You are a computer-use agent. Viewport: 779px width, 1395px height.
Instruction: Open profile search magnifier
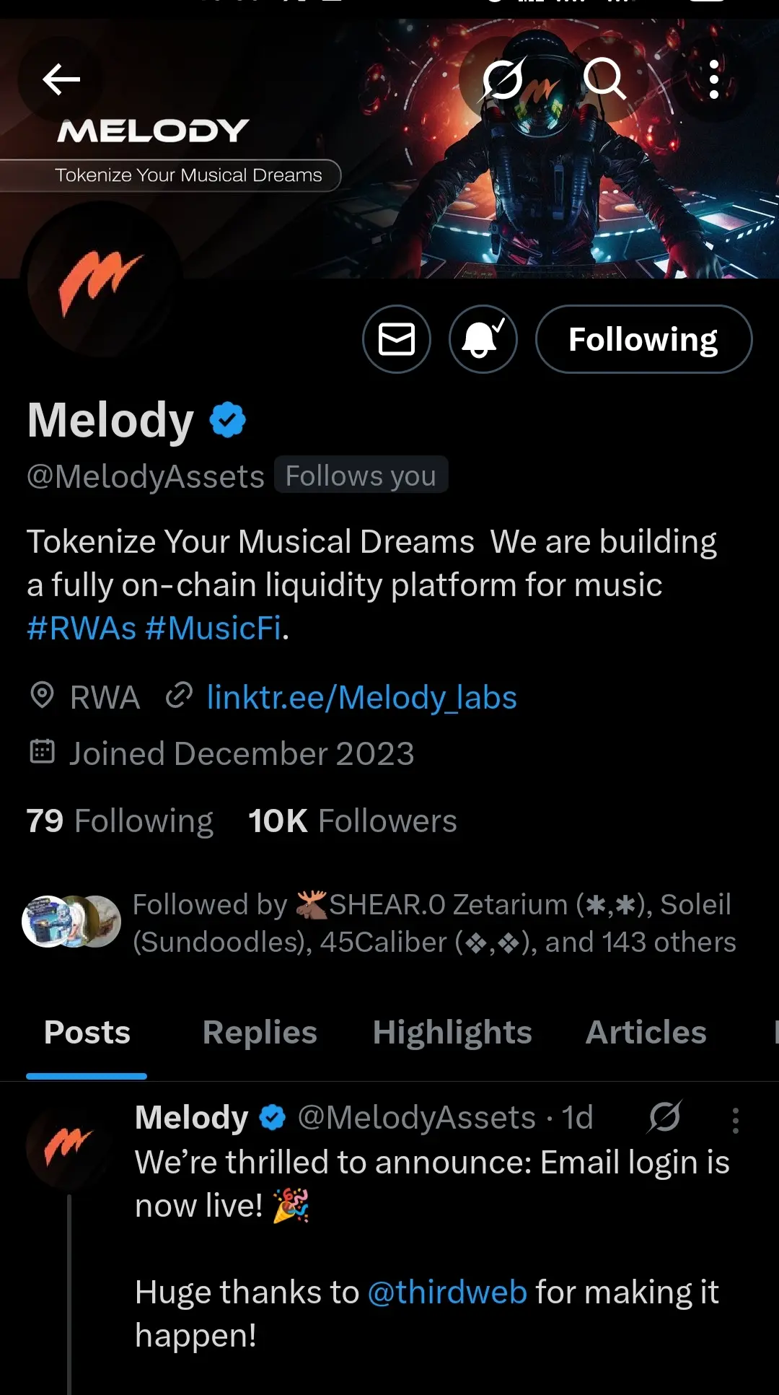604,79
